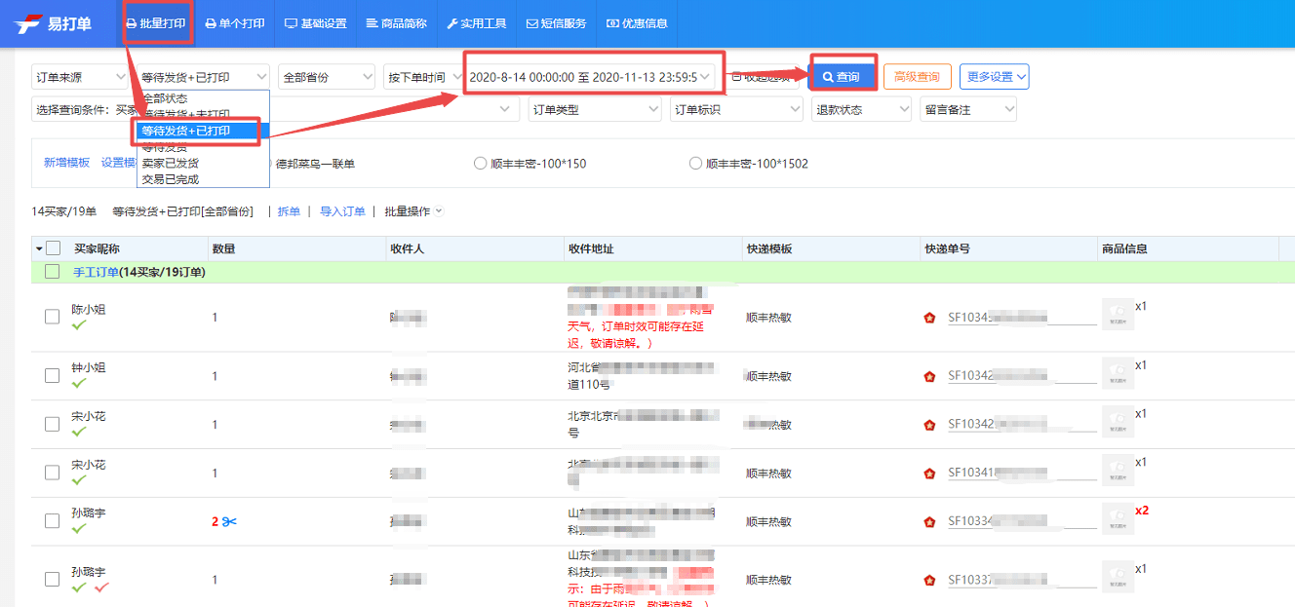Open 短信服务 envelope menu item
Screen dimensions: 1295x607
click(x=556, y=23)
